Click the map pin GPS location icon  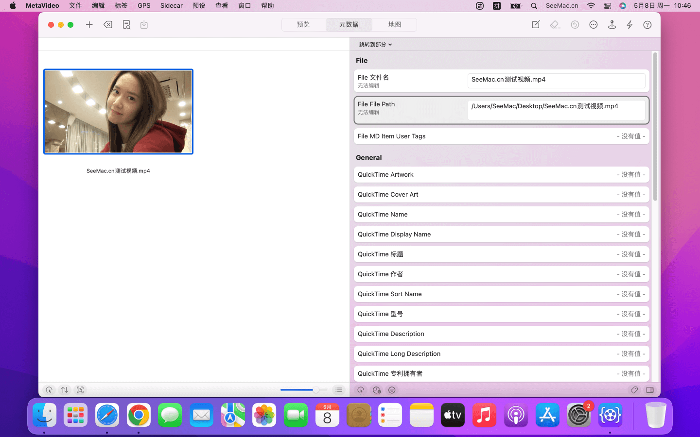point(612,25)
